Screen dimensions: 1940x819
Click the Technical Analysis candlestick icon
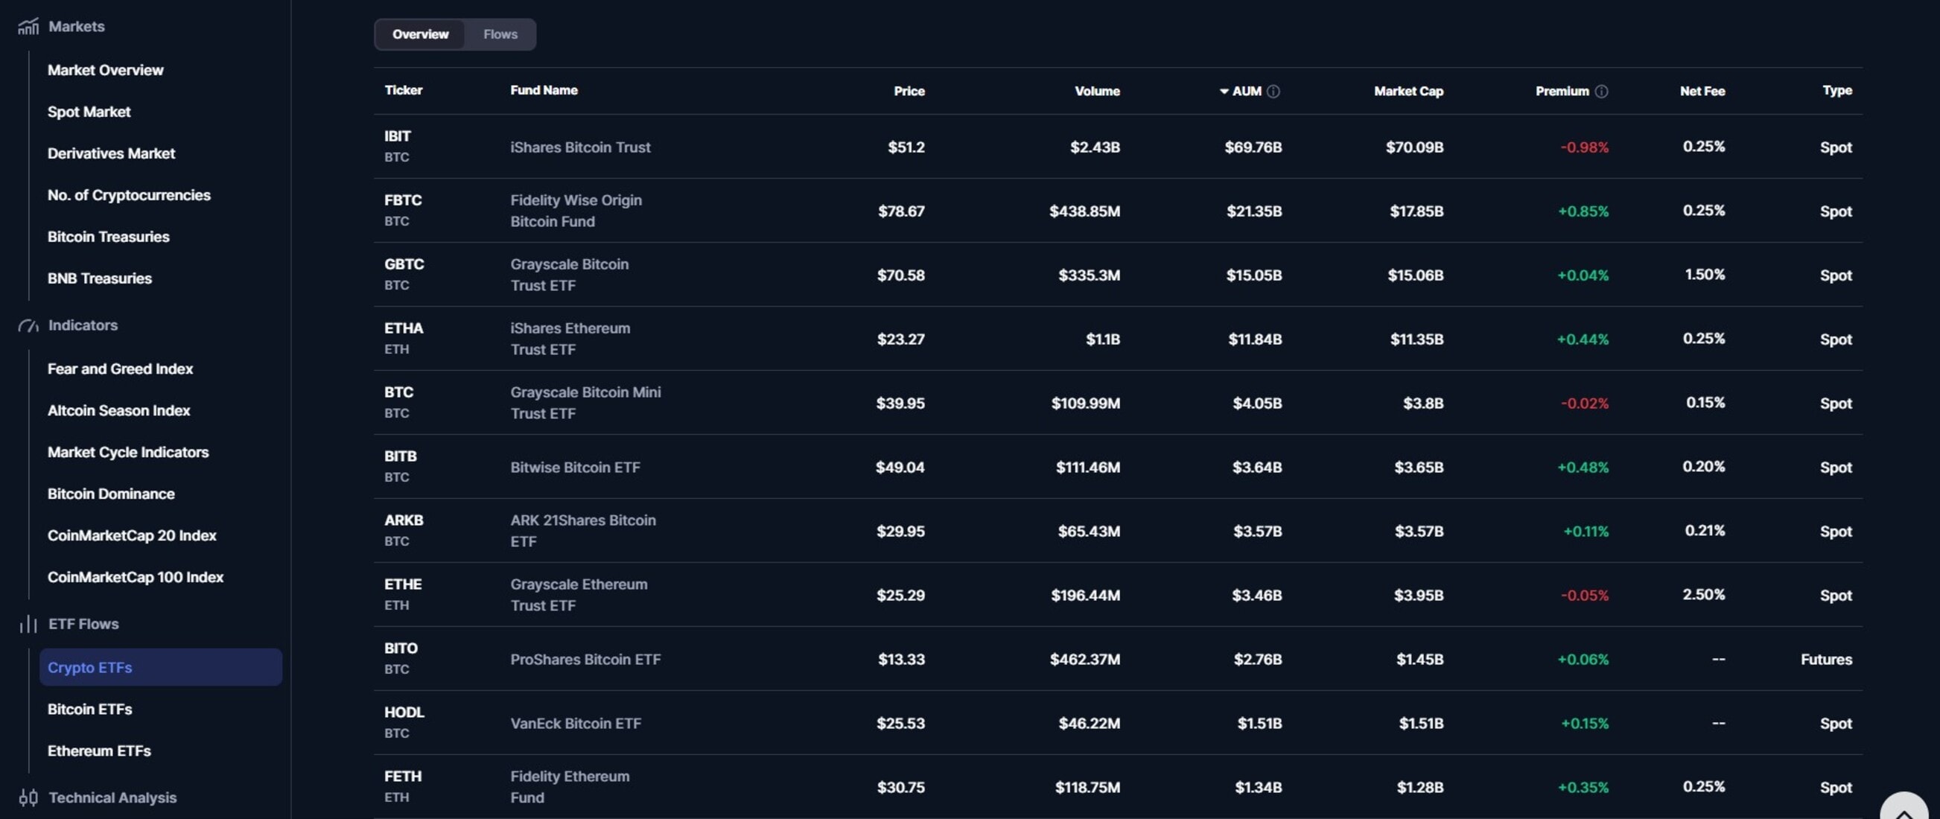(28, 797)
